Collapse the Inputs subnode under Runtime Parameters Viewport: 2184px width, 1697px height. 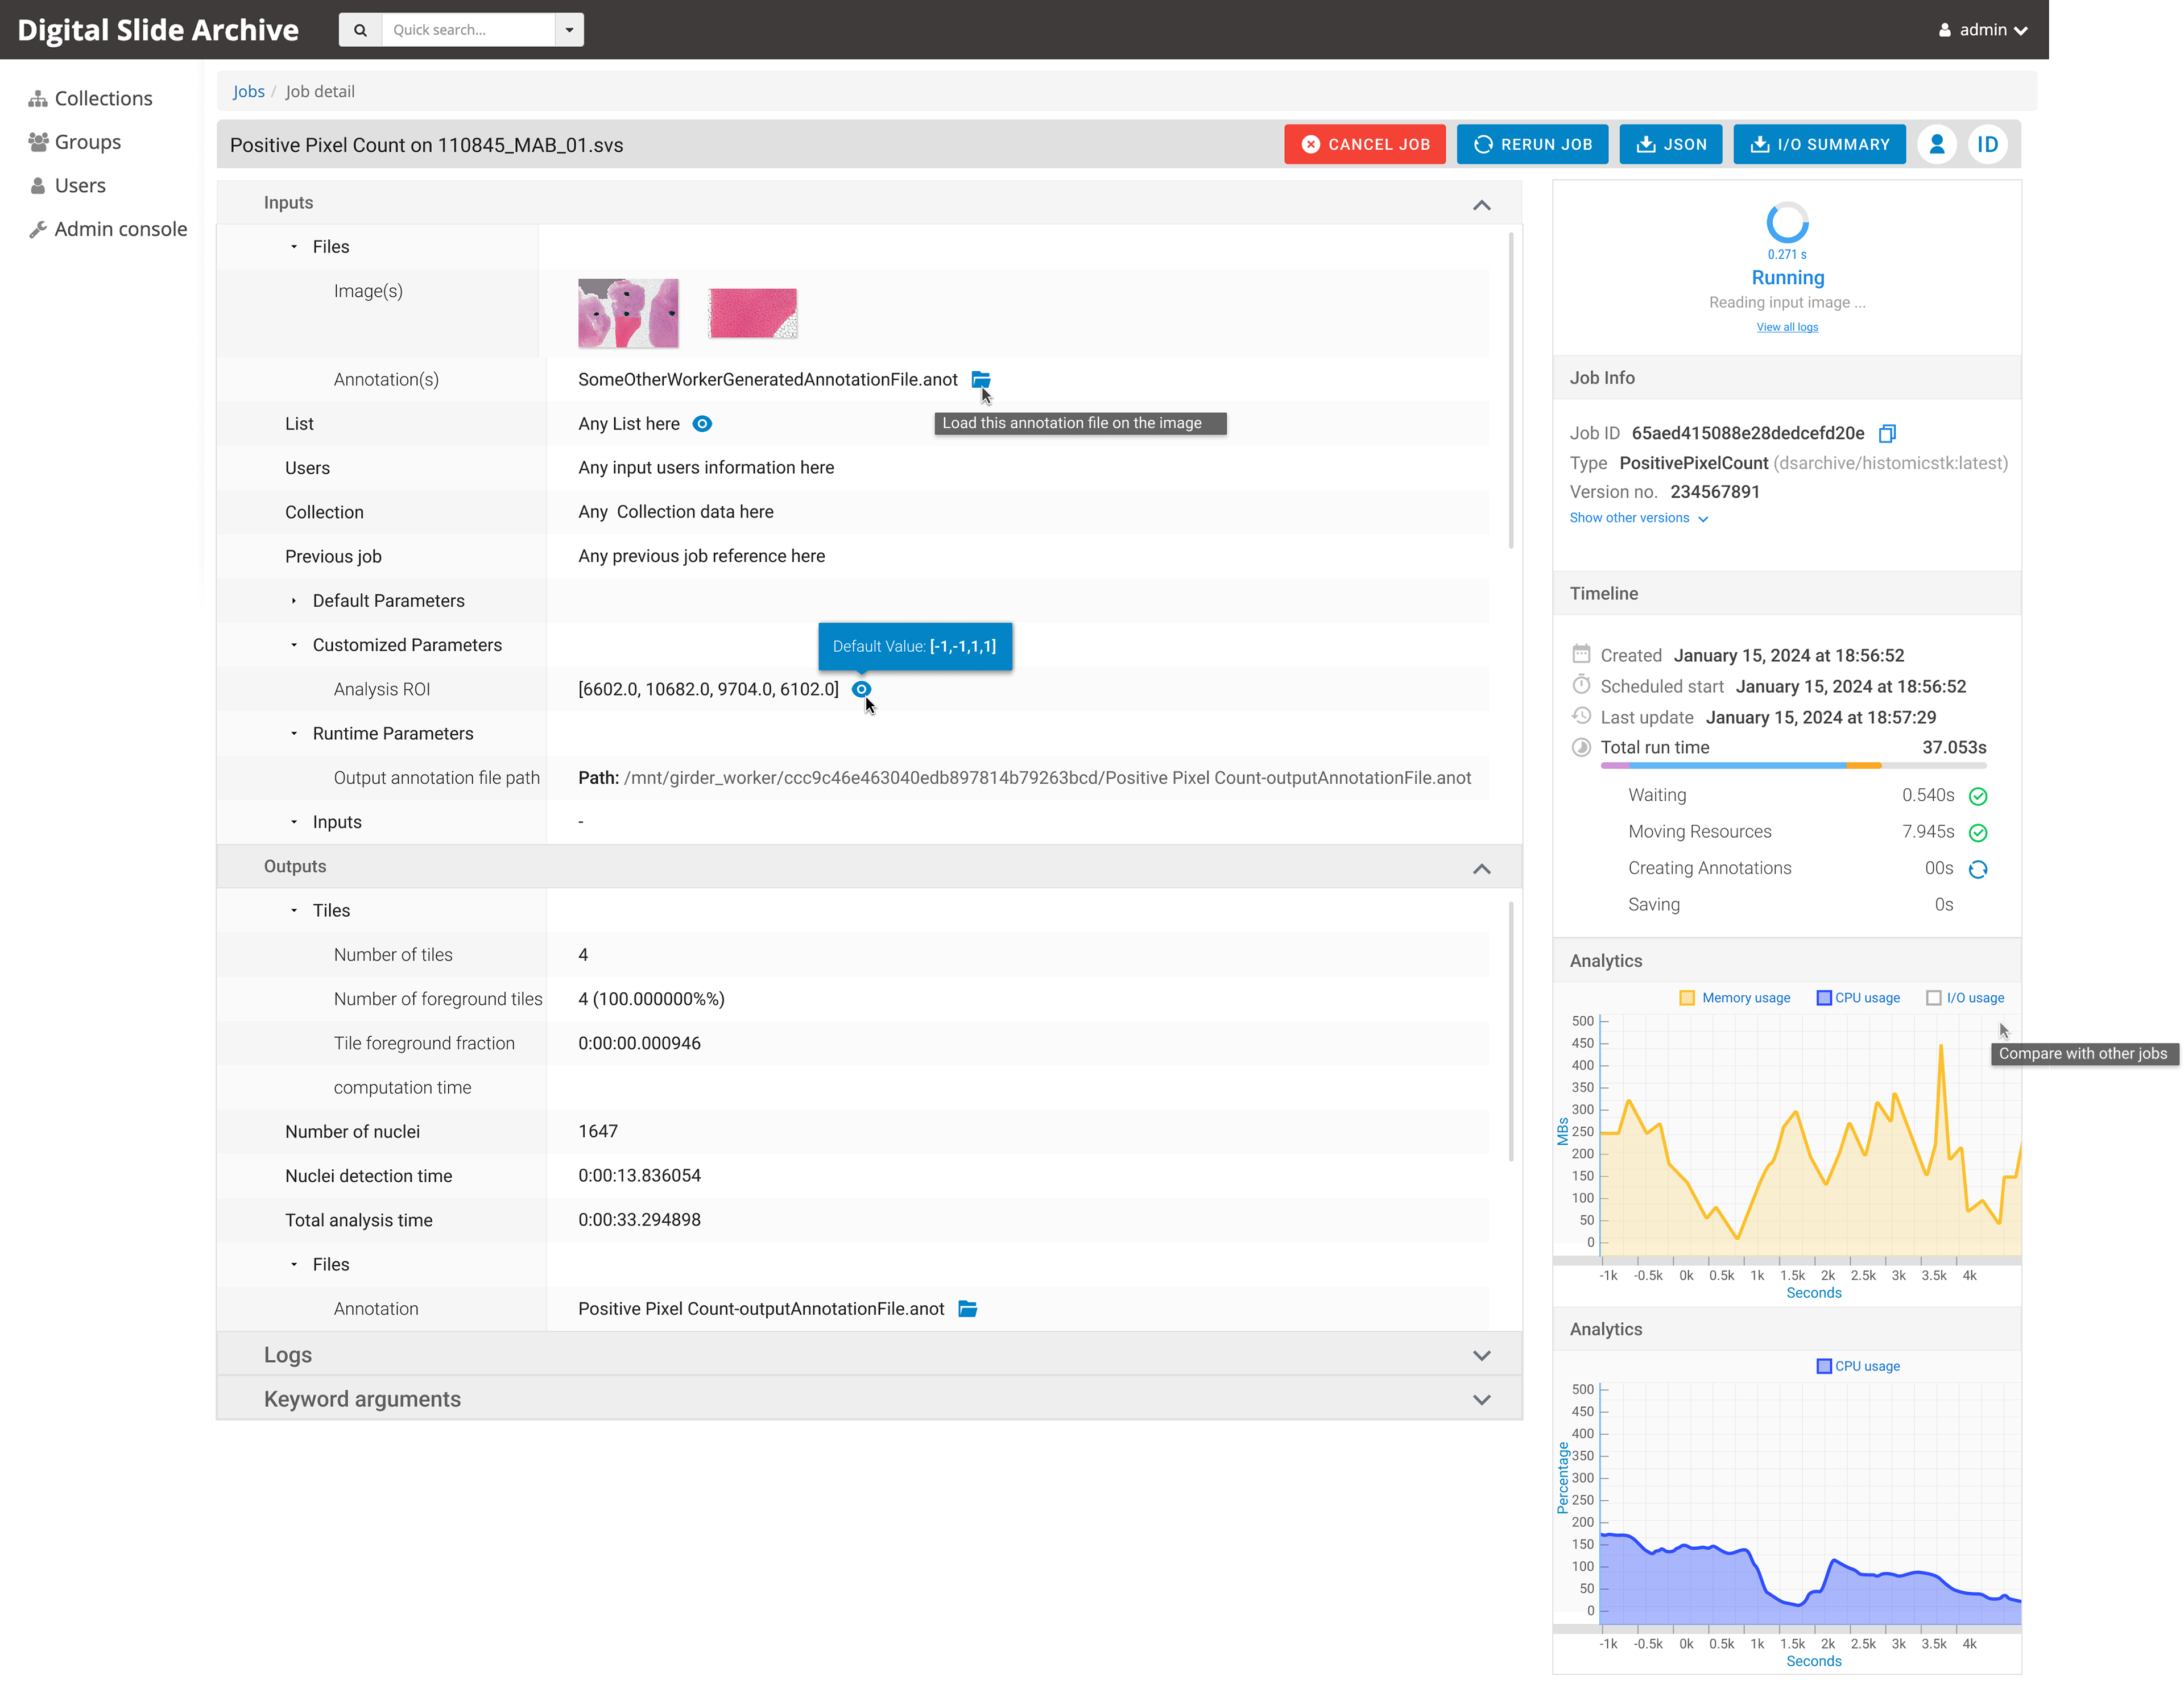[294, 822]
